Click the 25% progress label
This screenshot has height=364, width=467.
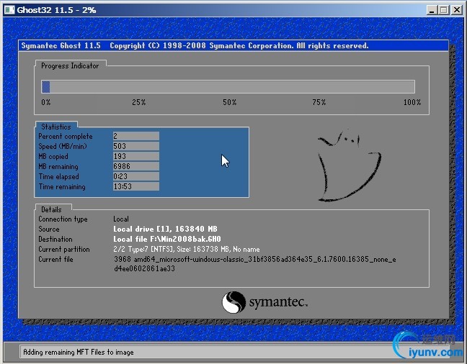pos(139,102)
